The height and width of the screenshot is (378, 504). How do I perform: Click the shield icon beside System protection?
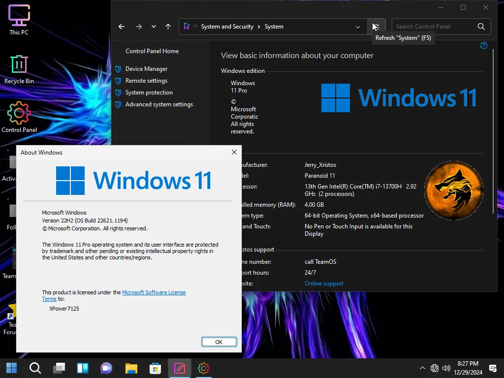click(118, 93)
